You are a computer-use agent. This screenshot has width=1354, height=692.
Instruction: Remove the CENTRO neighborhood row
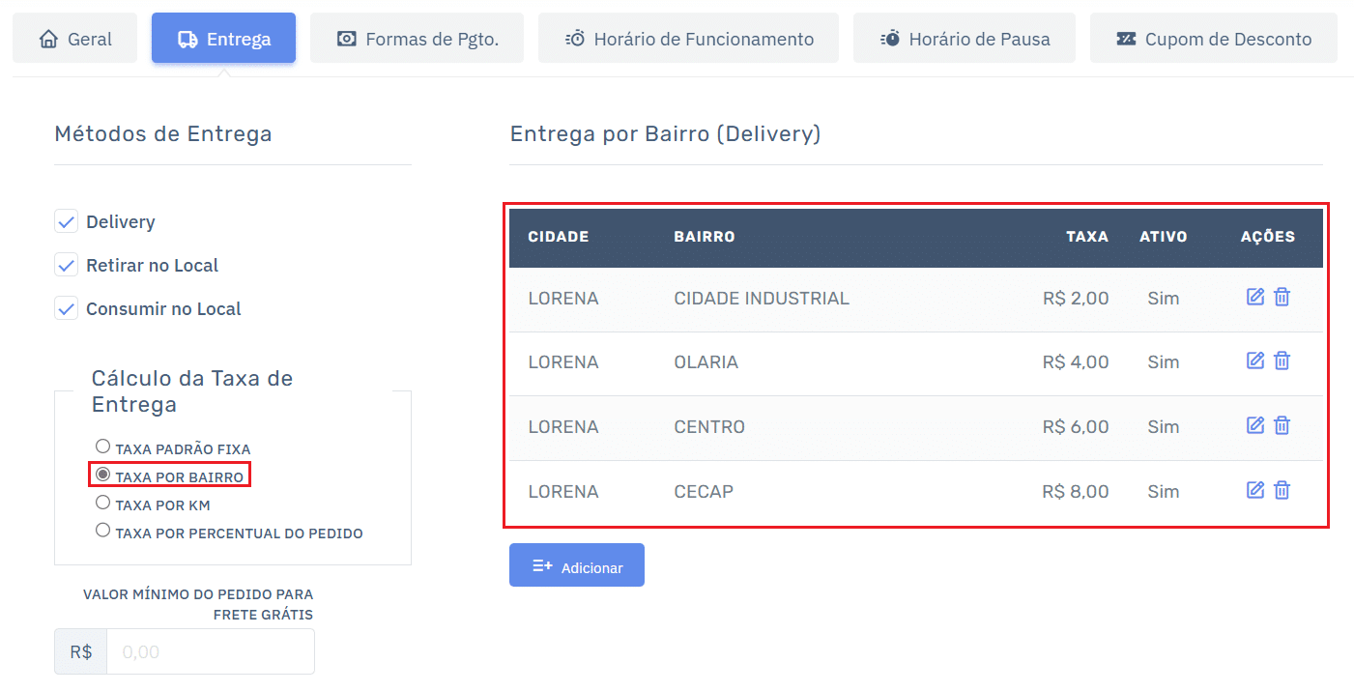1282,425
